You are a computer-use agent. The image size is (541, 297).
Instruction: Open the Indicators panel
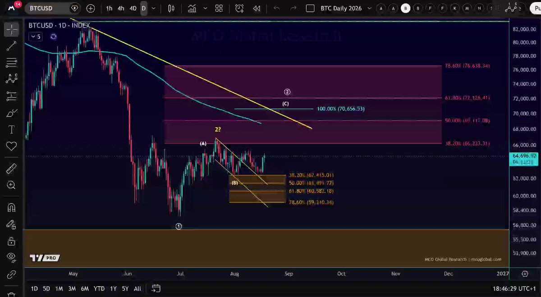click(x=193, y=8)
